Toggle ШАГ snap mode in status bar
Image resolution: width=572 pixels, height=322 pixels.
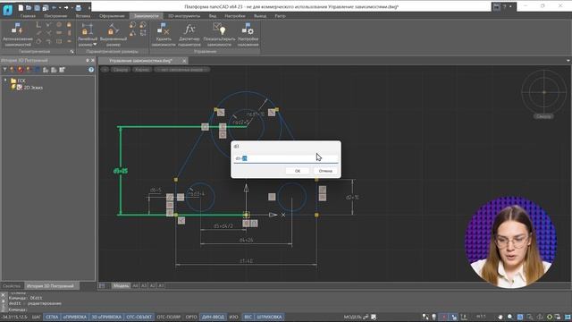pyautogui.click(x=37, y=317)
